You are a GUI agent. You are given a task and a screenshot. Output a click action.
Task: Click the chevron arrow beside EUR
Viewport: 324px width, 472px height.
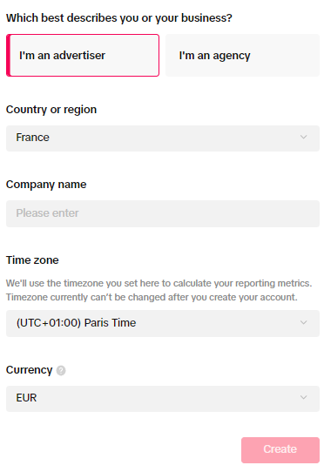pos(303,397)
